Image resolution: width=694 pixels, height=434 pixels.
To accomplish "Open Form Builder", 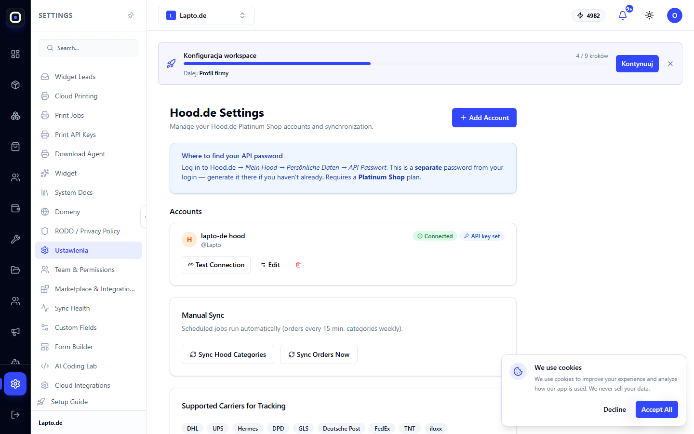I will pyautogui.click(x=88, y=347).
